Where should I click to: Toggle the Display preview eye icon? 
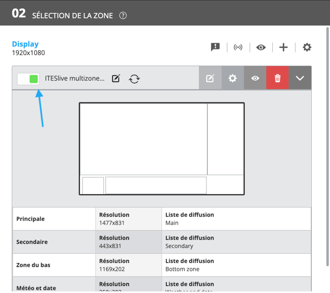pyautogui.click(x=261, y=47)
